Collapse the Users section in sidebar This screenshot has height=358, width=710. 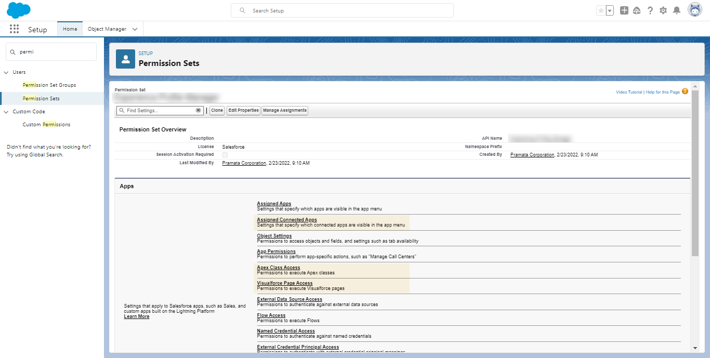(6, 72)
